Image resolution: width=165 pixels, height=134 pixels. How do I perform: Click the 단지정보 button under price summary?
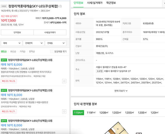tap(17, 32)
